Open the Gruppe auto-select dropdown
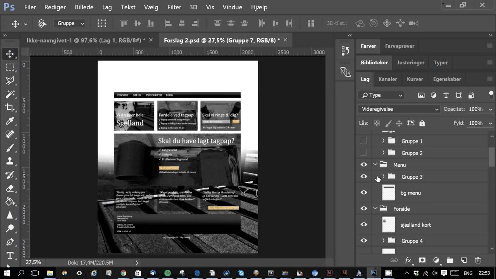The height and width of the screenshot is (279, 496). [x=69, y=24]
